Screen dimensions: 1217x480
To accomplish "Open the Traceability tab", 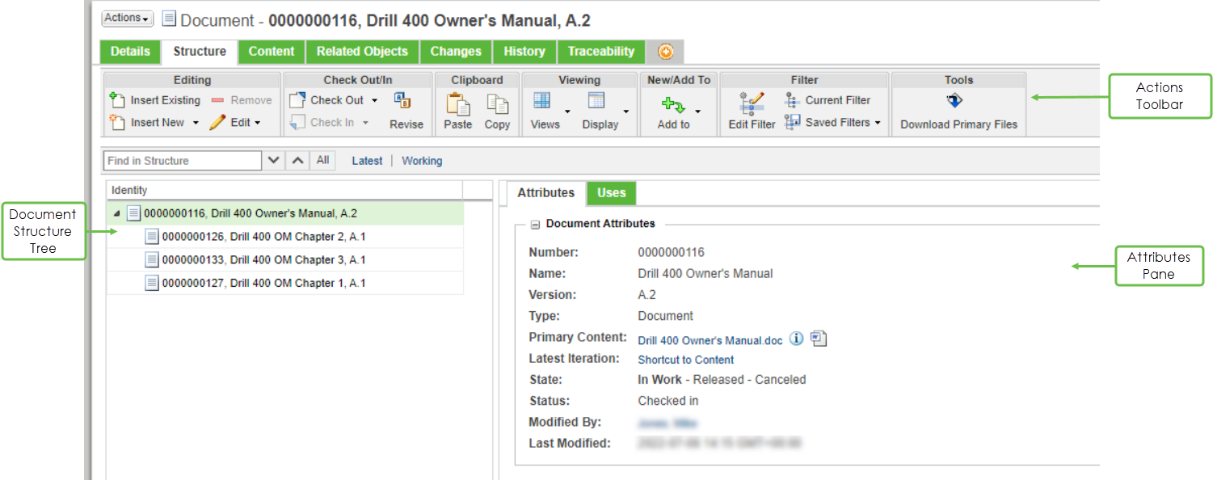I will pyautogui.click(x=600, y=52).
